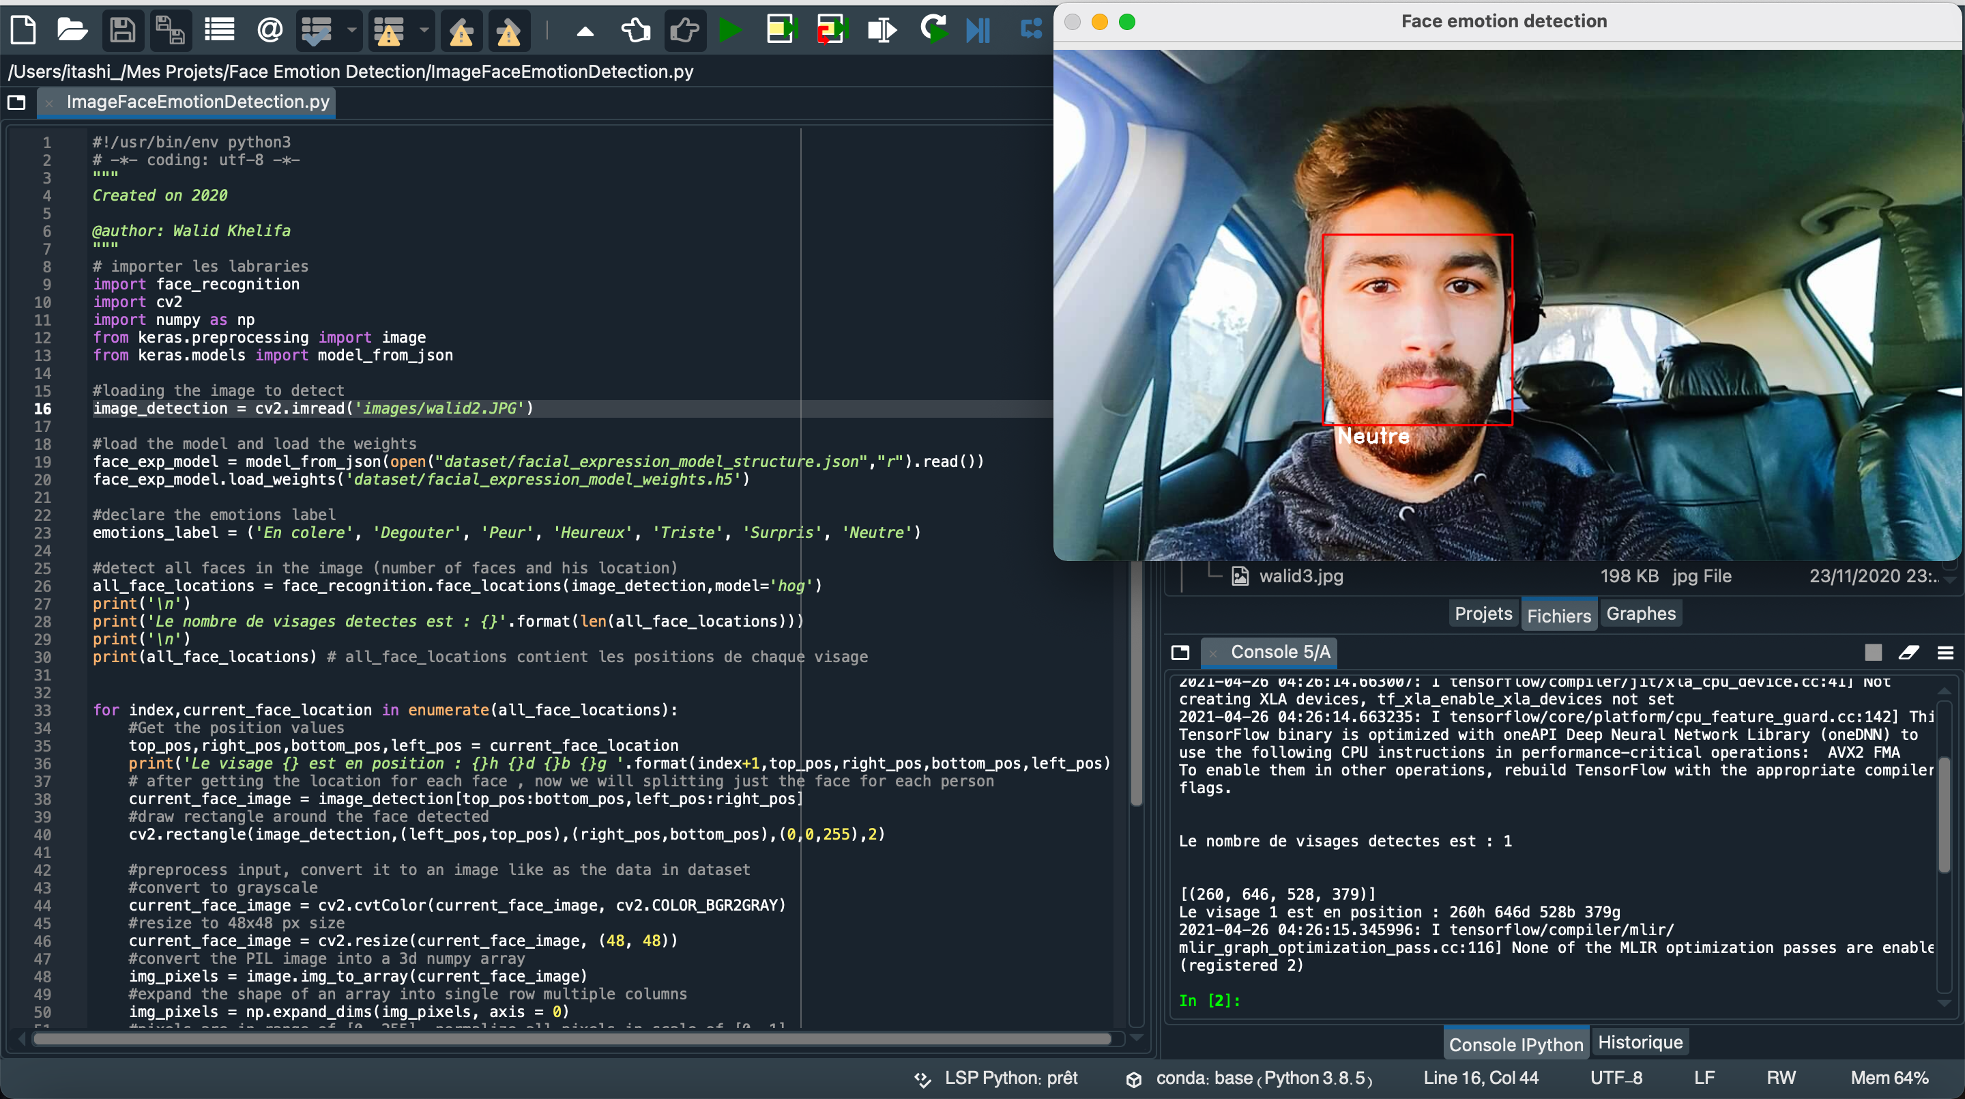The image size is (1965, 1099).
Task: Click LSP Python: prêt status
Action: pos(997,1078)
